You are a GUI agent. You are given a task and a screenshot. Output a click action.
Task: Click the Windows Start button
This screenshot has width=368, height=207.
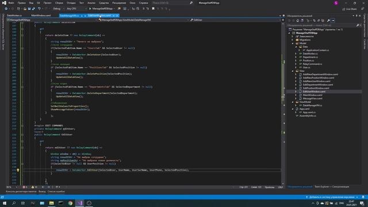[x=4, y=203]
